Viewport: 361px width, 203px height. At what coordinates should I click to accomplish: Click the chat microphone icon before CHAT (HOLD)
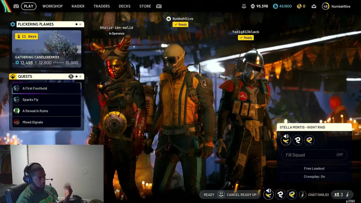click(x=302, y=195)
